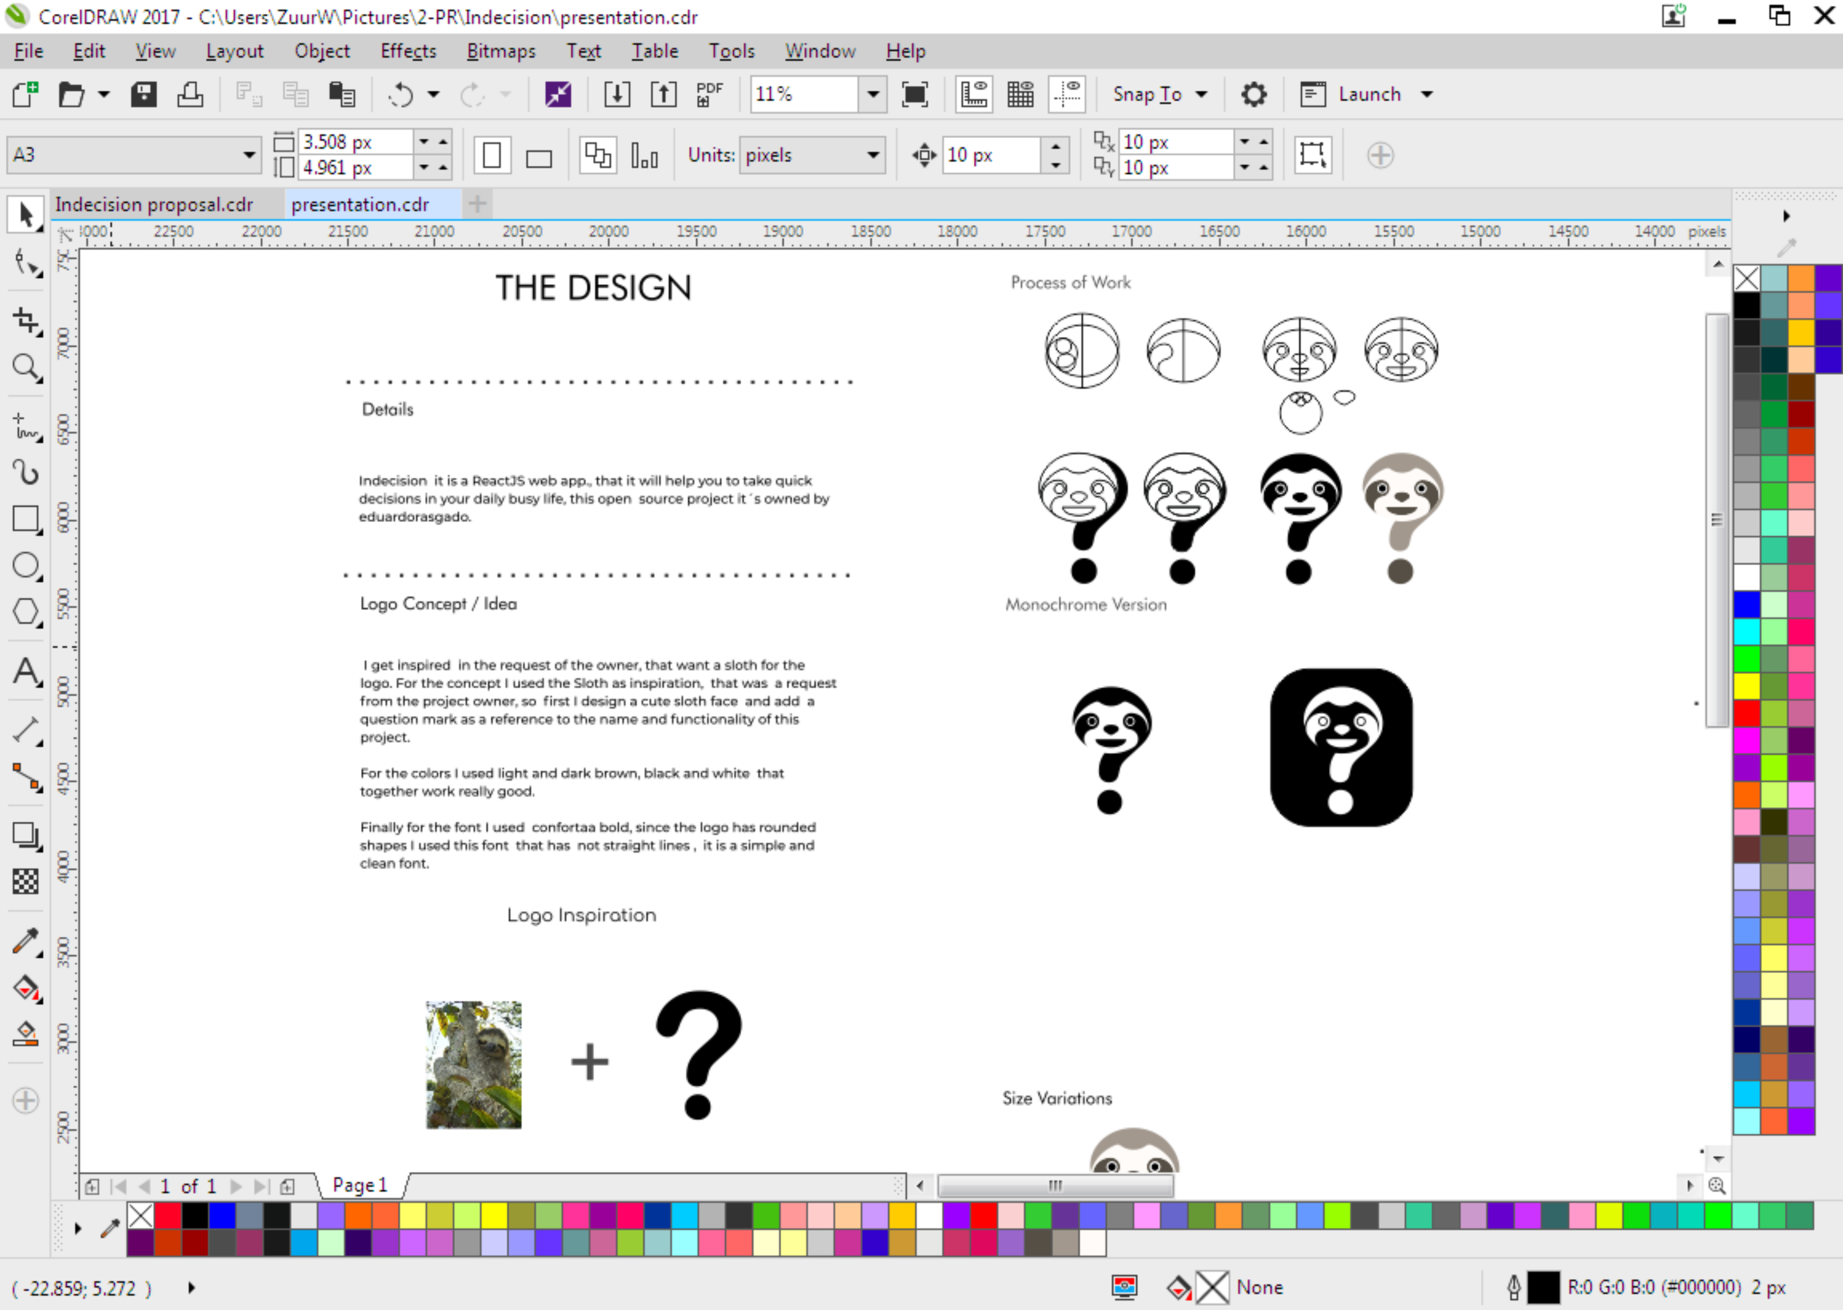The image size is (1843, 1310).
Task: Select the Interactive Fill tool
Action: point(25,987)
